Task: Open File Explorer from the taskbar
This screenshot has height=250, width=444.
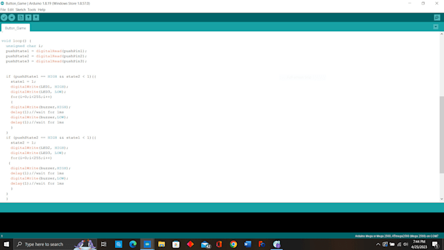Action: pyautogui.click(x=162, y=244)
